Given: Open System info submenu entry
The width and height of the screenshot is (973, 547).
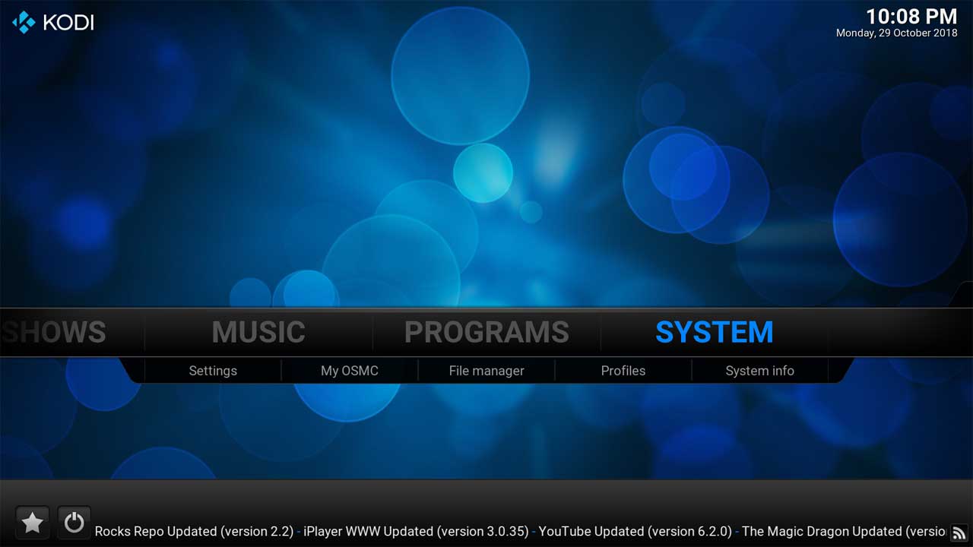Looking at the screenshot, I should pyautogui.click(x=760, y=371).
